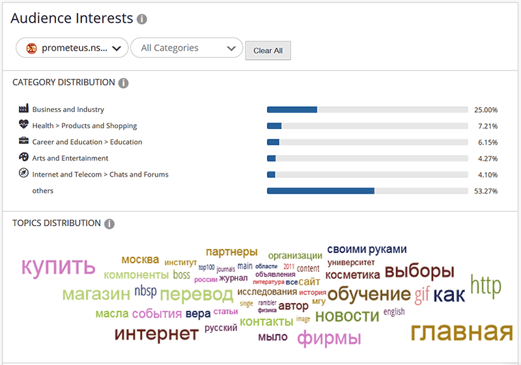Click the Internet and Telecom compass icon
The width and height of the screenshot is (521, 365).
(x=23, y=173)
